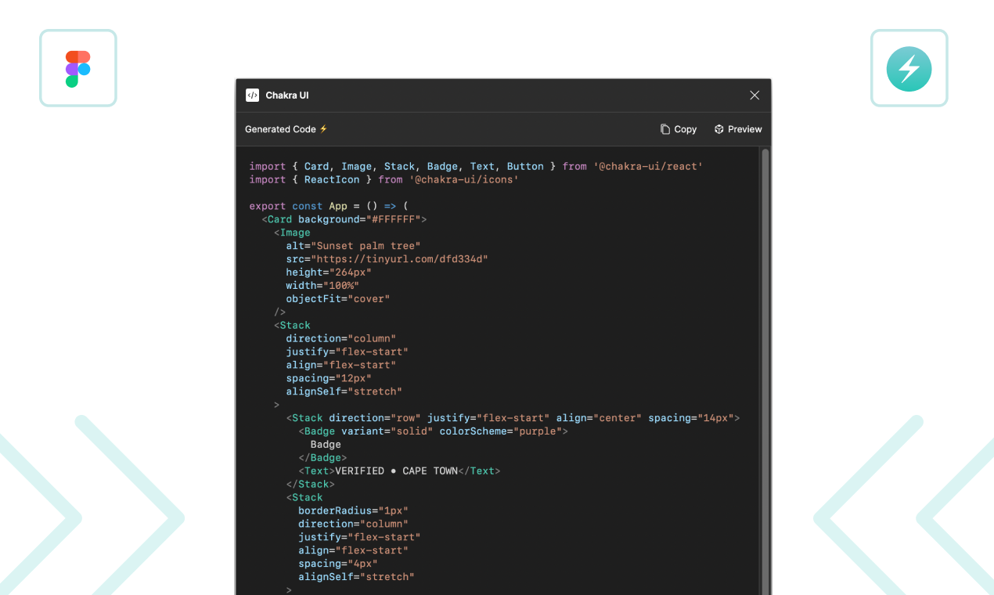Click the objectFit="cover" attribute
This screenshot has width=994, height=595.
coord(337,299)
